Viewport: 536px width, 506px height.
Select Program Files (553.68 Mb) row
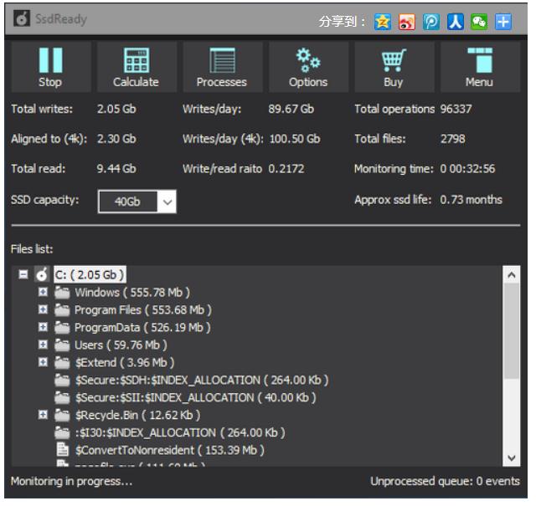tap(143, 310)
